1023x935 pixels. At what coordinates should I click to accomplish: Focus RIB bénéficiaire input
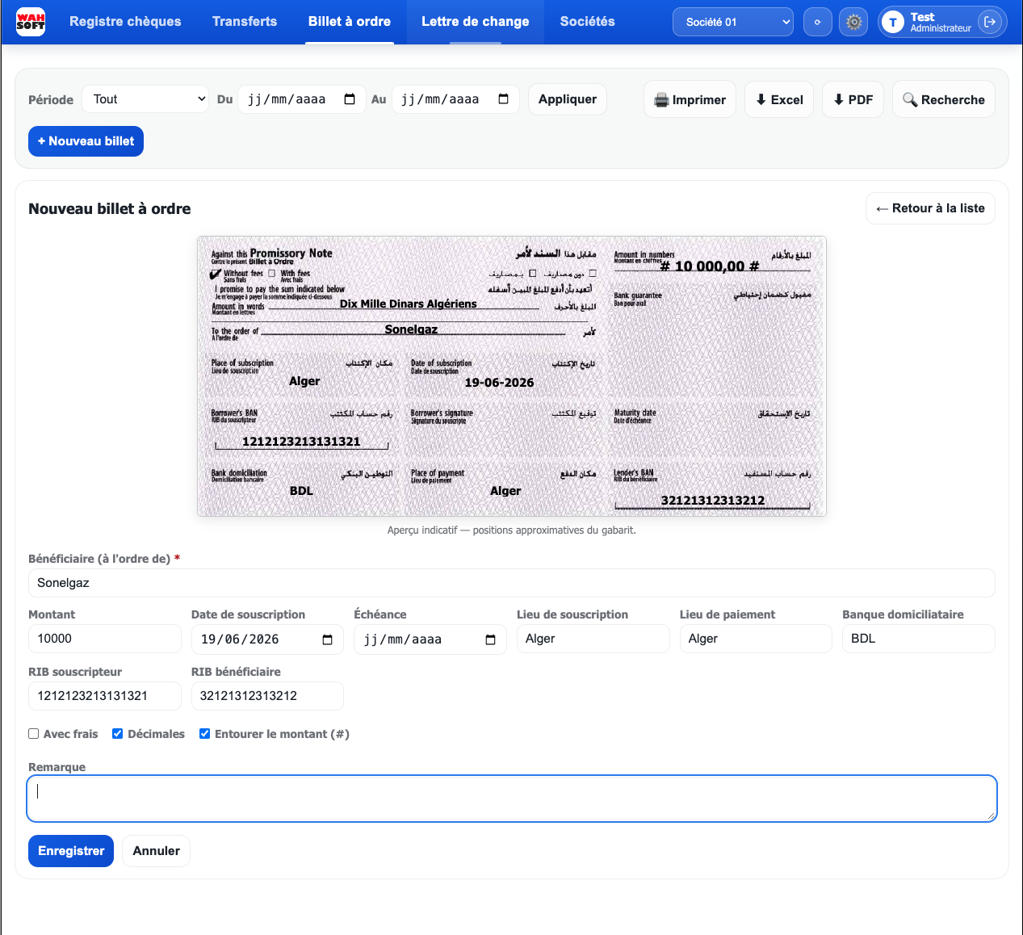pos(267,696)
